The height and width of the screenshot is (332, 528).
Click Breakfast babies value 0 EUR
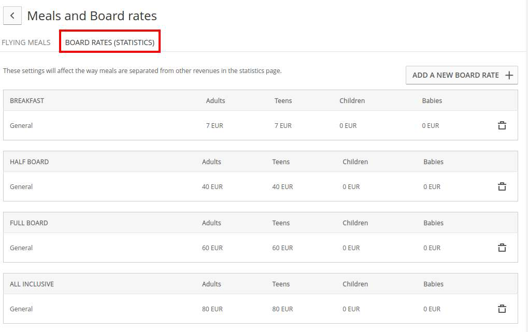(431, 125)
